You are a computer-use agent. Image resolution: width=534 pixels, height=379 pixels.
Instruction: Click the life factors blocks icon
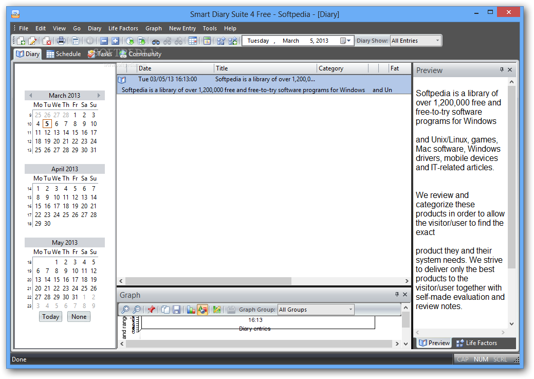[222, 41]
